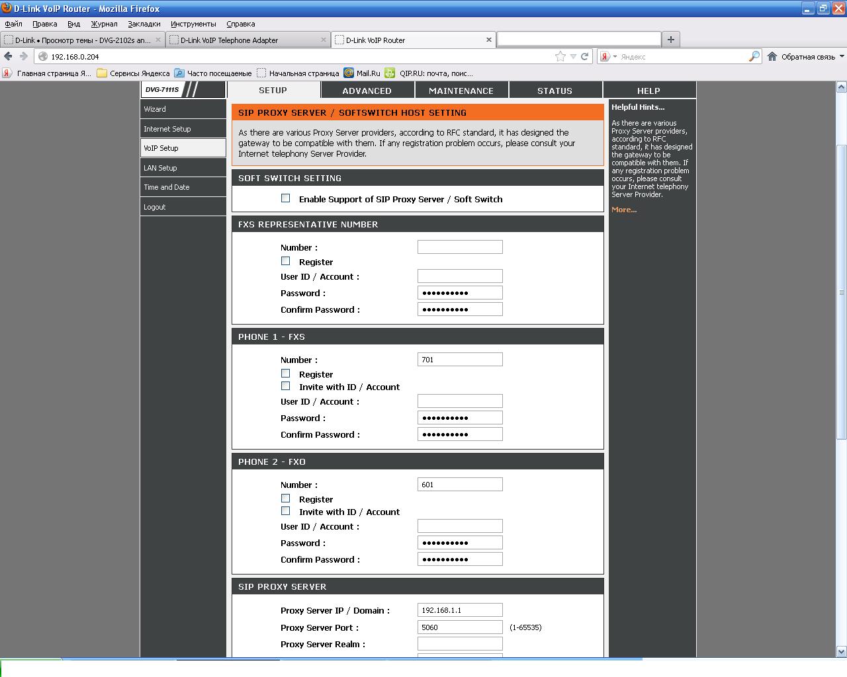Click the browser Back arrow button
Viewport: 847px width, 677px height.
click(9, 57)
